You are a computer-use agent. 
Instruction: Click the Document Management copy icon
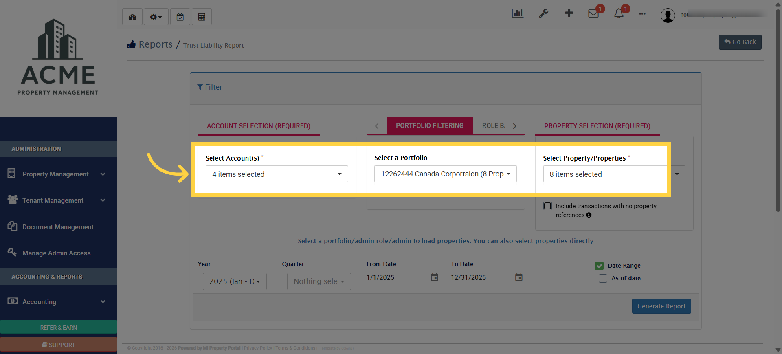pyautogui.click(x=12, y=226)
